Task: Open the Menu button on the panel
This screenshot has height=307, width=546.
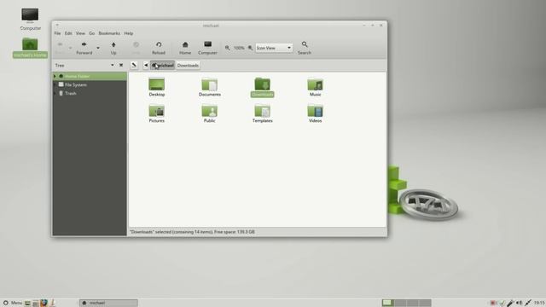Action: (12, 303)
